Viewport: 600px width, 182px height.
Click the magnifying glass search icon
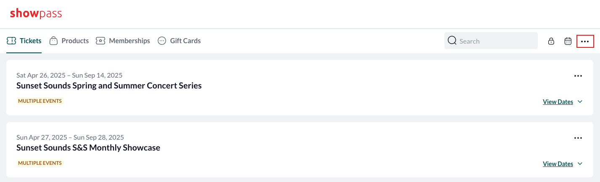pyautogui.click(x=452, y=41)
